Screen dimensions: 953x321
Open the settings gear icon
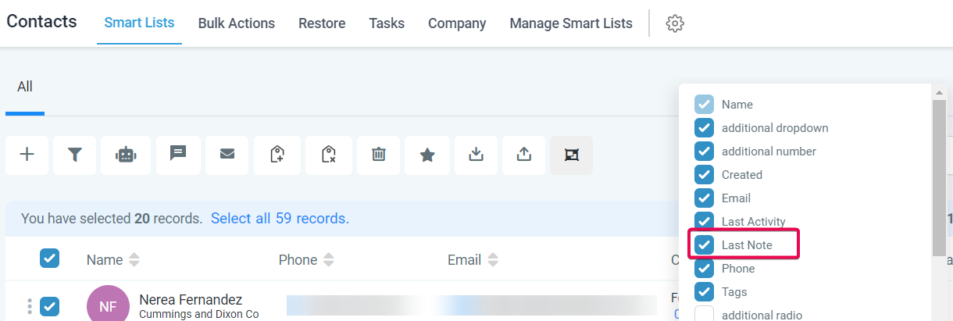675,23
